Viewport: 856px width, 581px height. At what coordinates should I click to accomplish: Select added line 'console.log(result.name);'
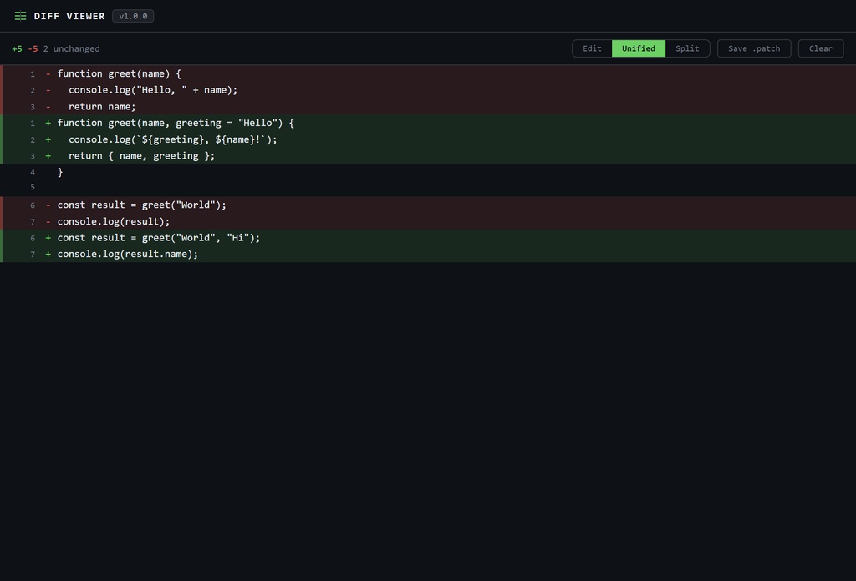pos(428,254)
